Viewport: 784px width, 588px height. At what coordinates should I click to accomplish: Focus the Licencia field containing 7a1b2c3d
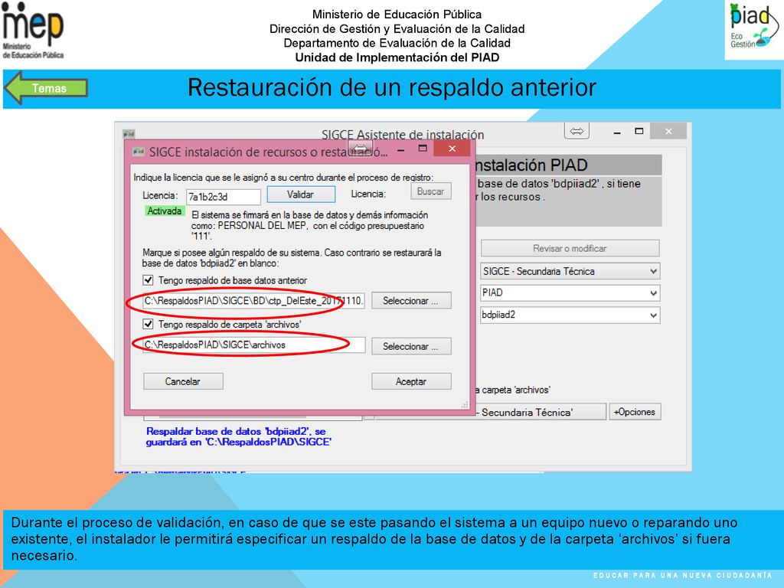coord(224,197)
